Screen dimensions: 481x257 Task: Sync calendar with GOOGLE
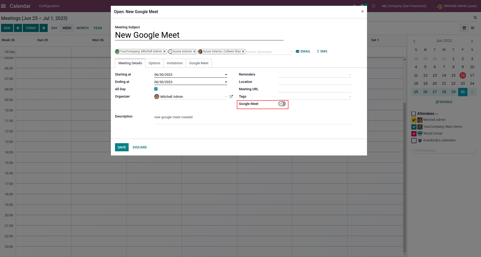click(444, 102)
